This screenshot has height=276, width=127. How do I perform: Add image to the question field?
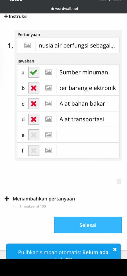(x=28, y=45)
